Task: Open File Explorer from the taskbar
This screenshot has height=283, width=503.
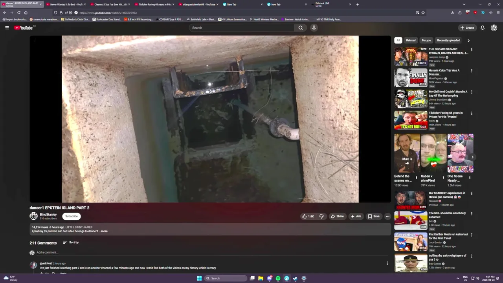Action: (x=261, y=278)
